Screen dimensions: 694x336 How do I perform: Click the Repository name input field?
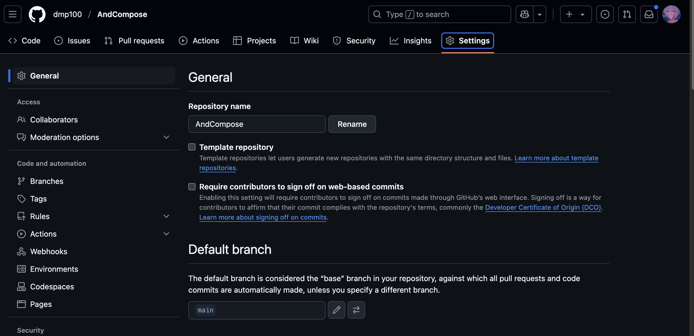point(257,124)
